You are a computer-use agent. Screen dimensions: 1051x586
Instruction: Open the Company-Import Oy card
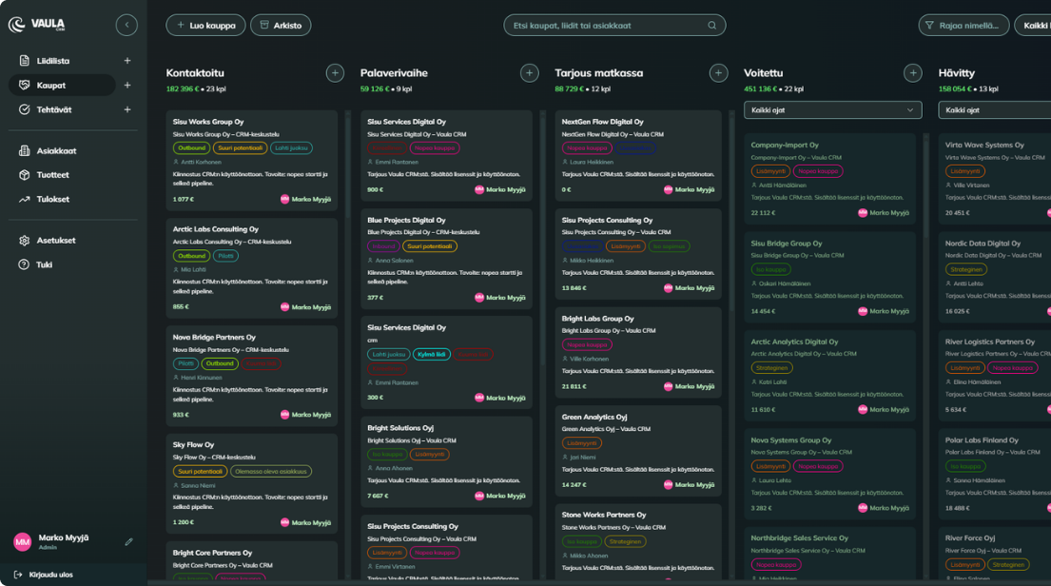tap(829, 179)
